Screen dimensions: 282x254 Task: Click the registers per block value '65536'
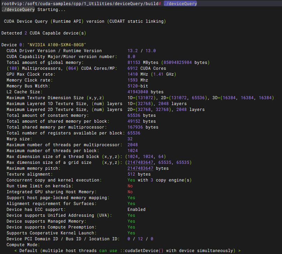(x=134, y=133)
